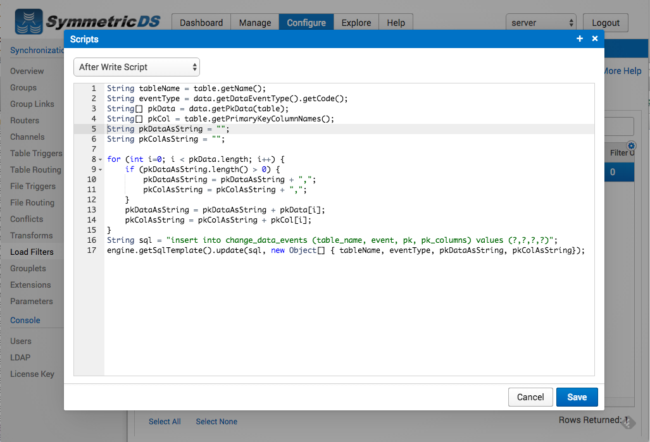Save the script
This screenshot has width=650, height=442.
(577, 397)
